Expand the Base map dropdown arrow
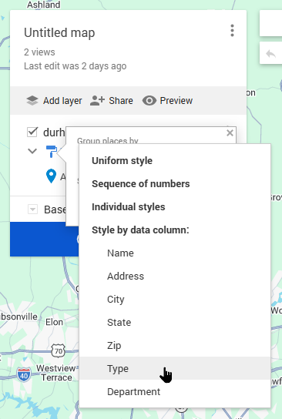 point(32,209)
